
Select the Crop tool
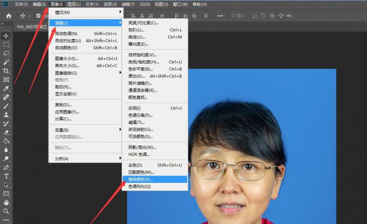point(6,71)
